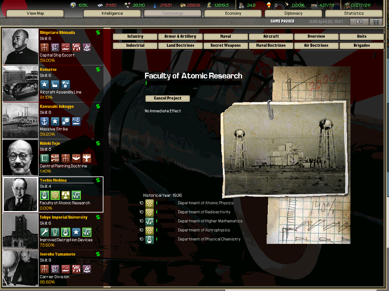
Task: Click the green dollar icon beside Isoroku Yamamoto
Action: tap(98, 254)
